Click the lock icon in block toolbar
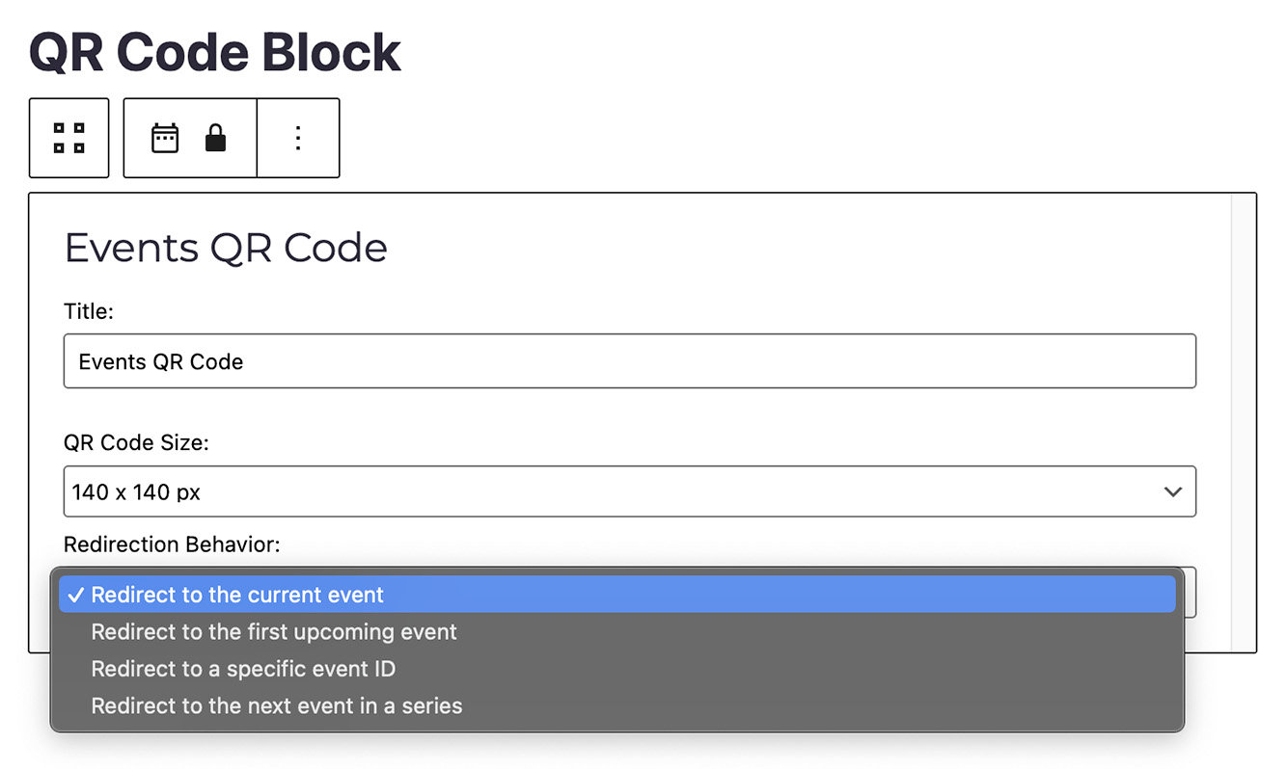1287x769 pixels. pyautogui.click(x=215, y=139)
